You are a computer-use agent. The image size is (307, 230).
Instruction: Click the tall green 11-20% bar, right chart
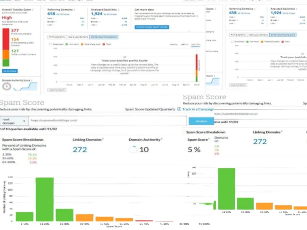tap(227, 189)
